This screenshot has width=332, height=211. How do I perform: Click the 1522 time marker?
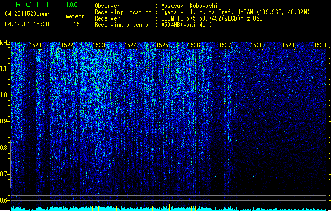pos(67,45)
